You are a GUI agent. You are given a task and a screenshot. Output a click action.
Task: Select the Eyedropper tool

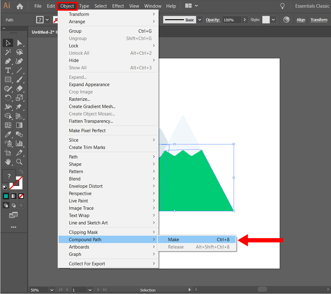click(8, 134)
